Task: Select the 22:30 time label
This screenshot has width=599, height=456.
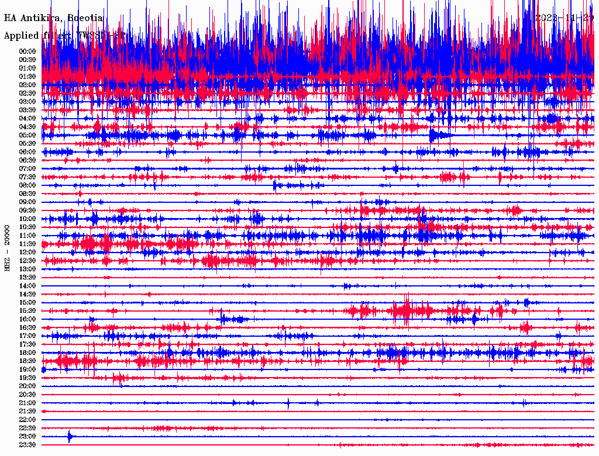Action: pyautogui.click(x=27, y=428)
